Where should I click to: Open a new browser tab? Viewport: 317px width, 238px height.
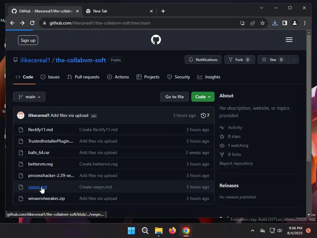[x=163, y=11]
